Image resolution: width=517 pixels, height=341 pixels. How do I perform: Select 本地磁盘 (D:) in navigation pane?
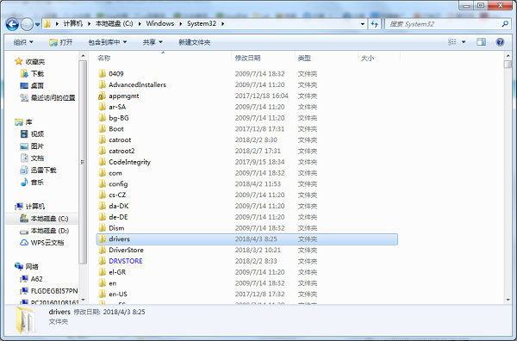[x=44, y=231]
